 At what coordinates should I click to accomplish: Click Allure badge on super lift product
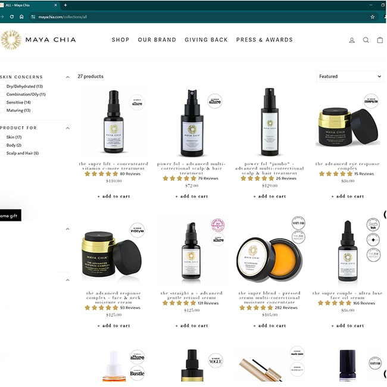(137, 102)
